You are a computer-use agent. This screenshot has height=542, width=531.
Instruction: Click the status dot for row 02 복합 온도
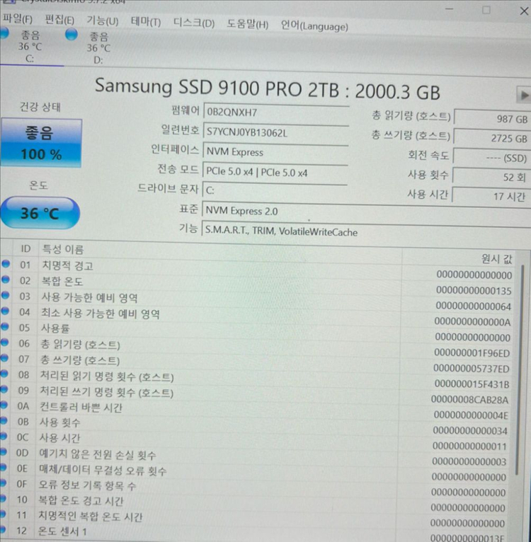6,279
